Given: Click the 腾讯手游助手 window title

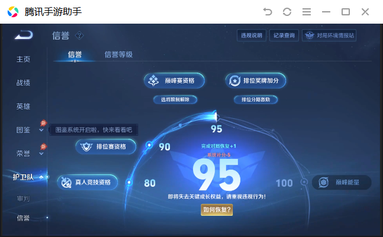Looking at the screenshot, I should pyautogui.click(x=53, y=12).
